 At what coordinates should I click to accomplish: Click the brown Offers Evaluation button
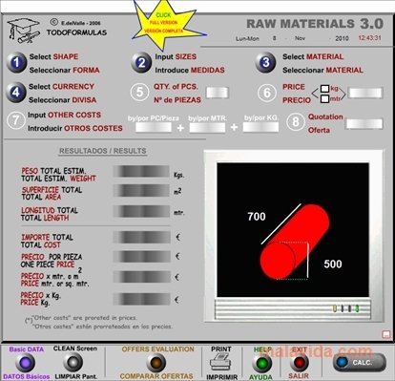156,363
